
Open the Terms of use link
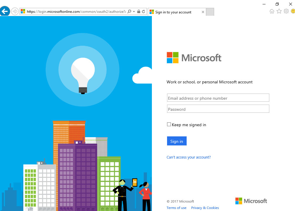176,208
